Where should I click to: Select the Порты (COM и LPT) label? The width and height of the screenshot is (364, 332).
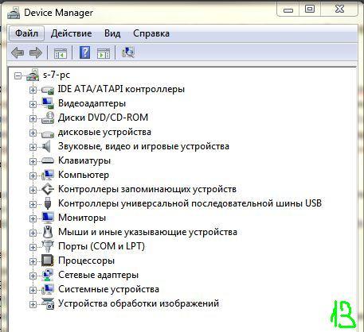[101, 246]
